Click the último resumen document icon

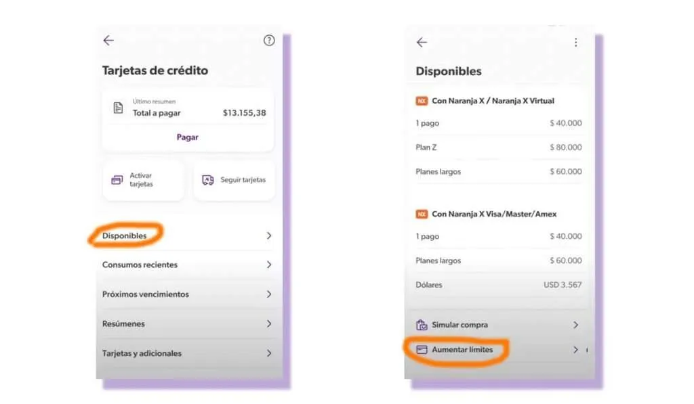pos(118,108)
